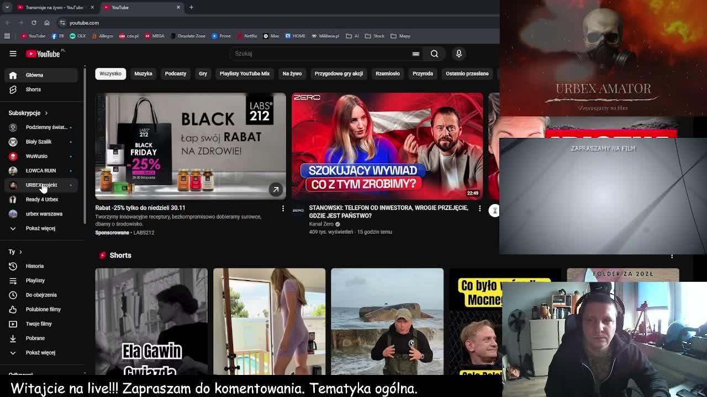Start voice search with microphone icon
707x397 pixels.
[458, 53]
